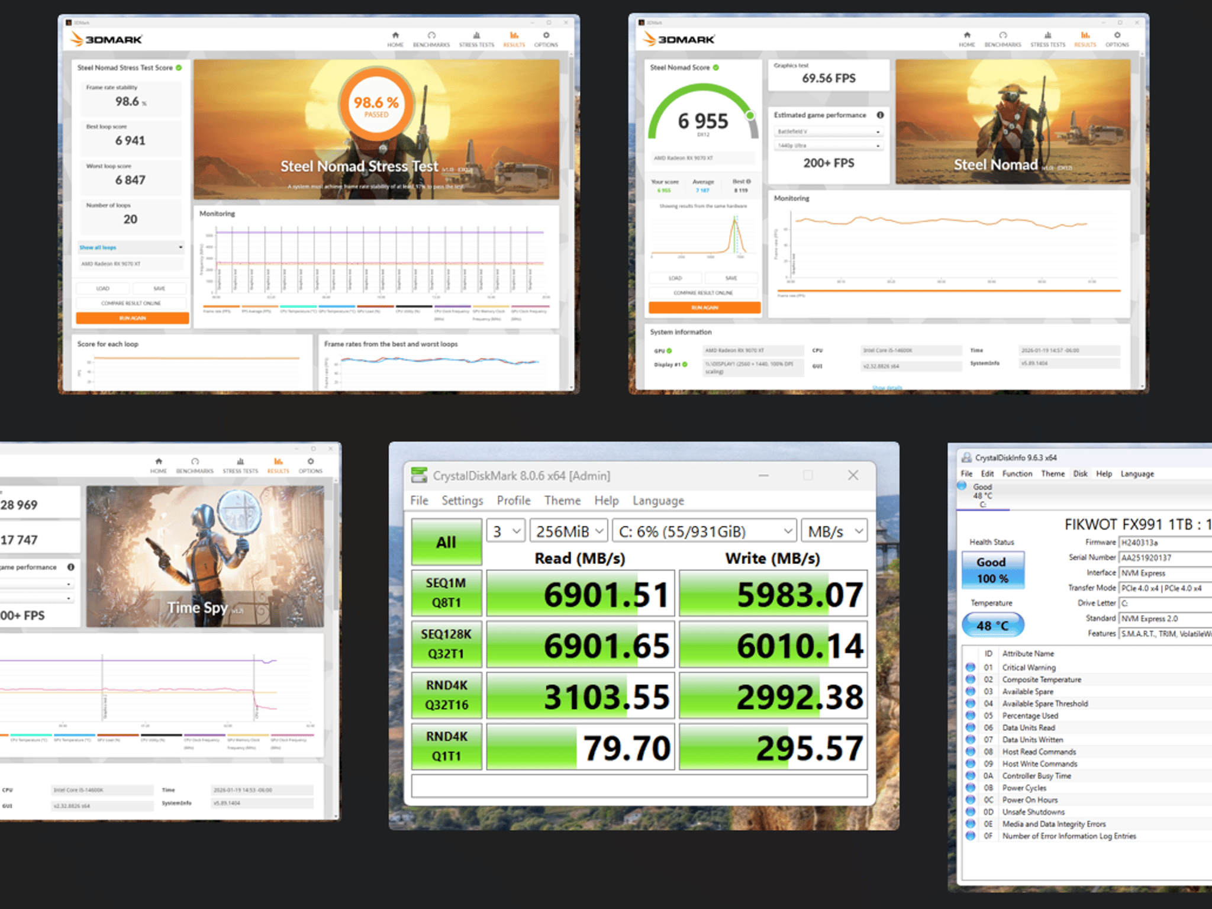This screenshot has width=1212, height=909.
Task: Click Stress Tests icon in the Time Spy window
Action: pyautogui.click(x=240, y=461)
